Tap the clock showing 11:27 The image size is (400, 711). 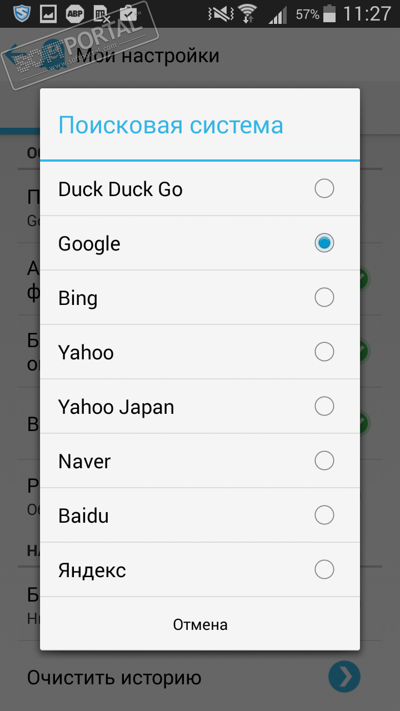tap(367, 14)
